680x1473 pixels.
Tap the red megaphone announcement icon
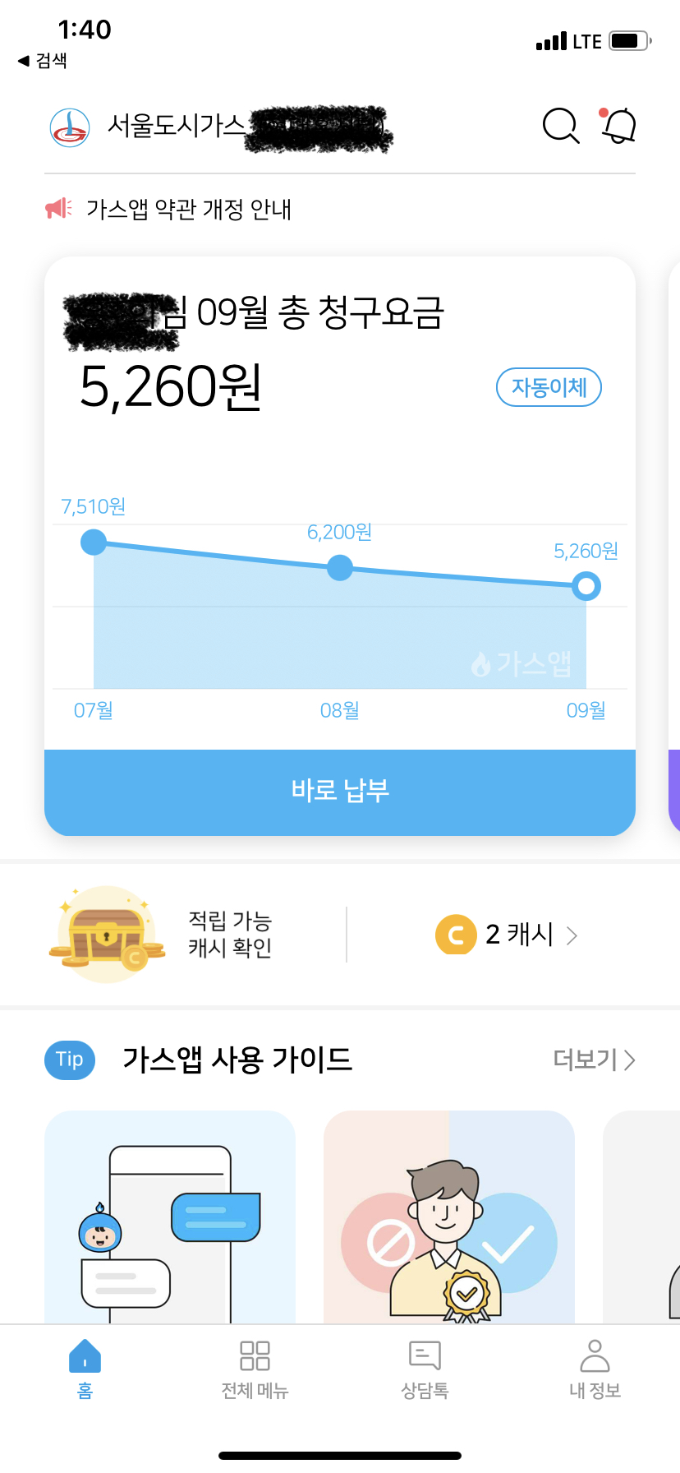click(58, 209)
